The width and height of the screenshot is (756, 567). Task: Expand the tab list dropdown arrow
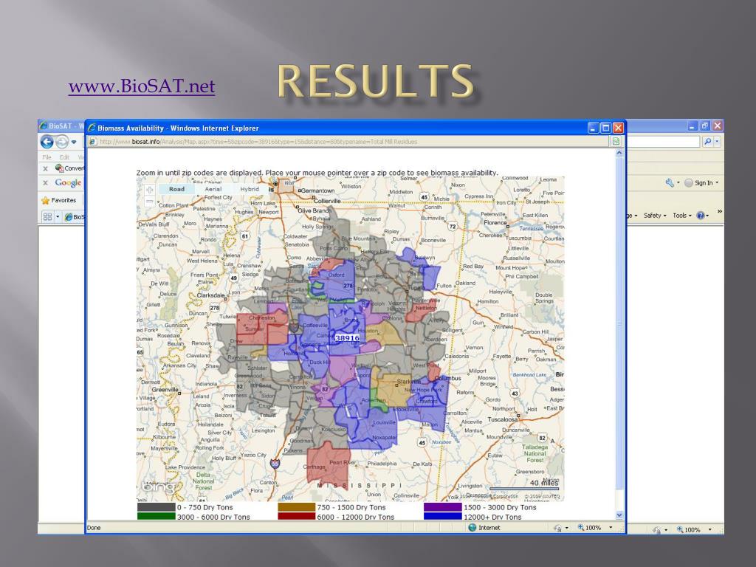58,216
